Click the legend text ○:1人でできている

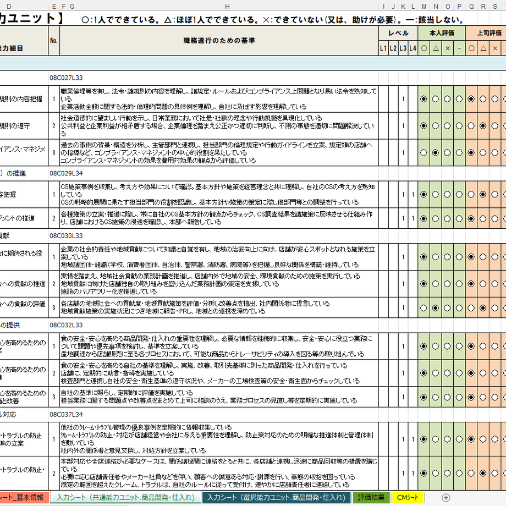121,20
